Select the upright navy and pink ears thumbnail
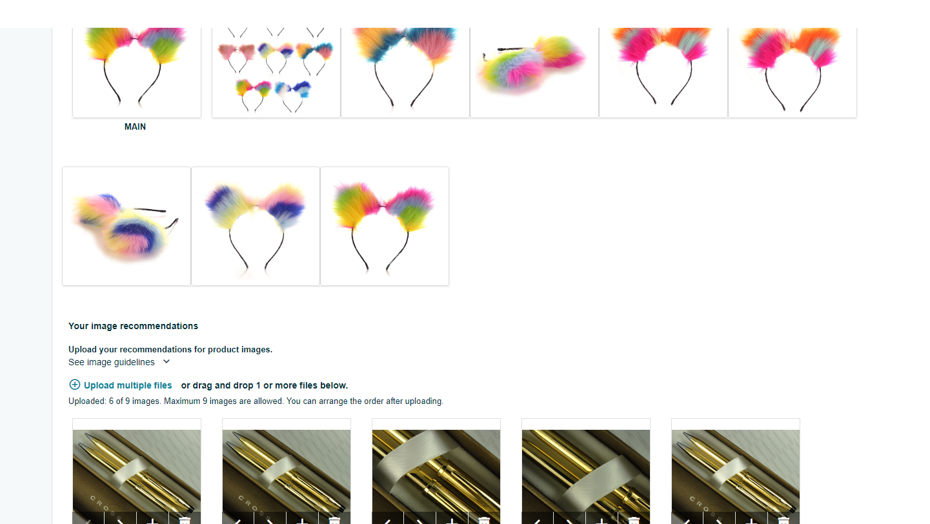The image size is (930, 524). click(256, 226)
